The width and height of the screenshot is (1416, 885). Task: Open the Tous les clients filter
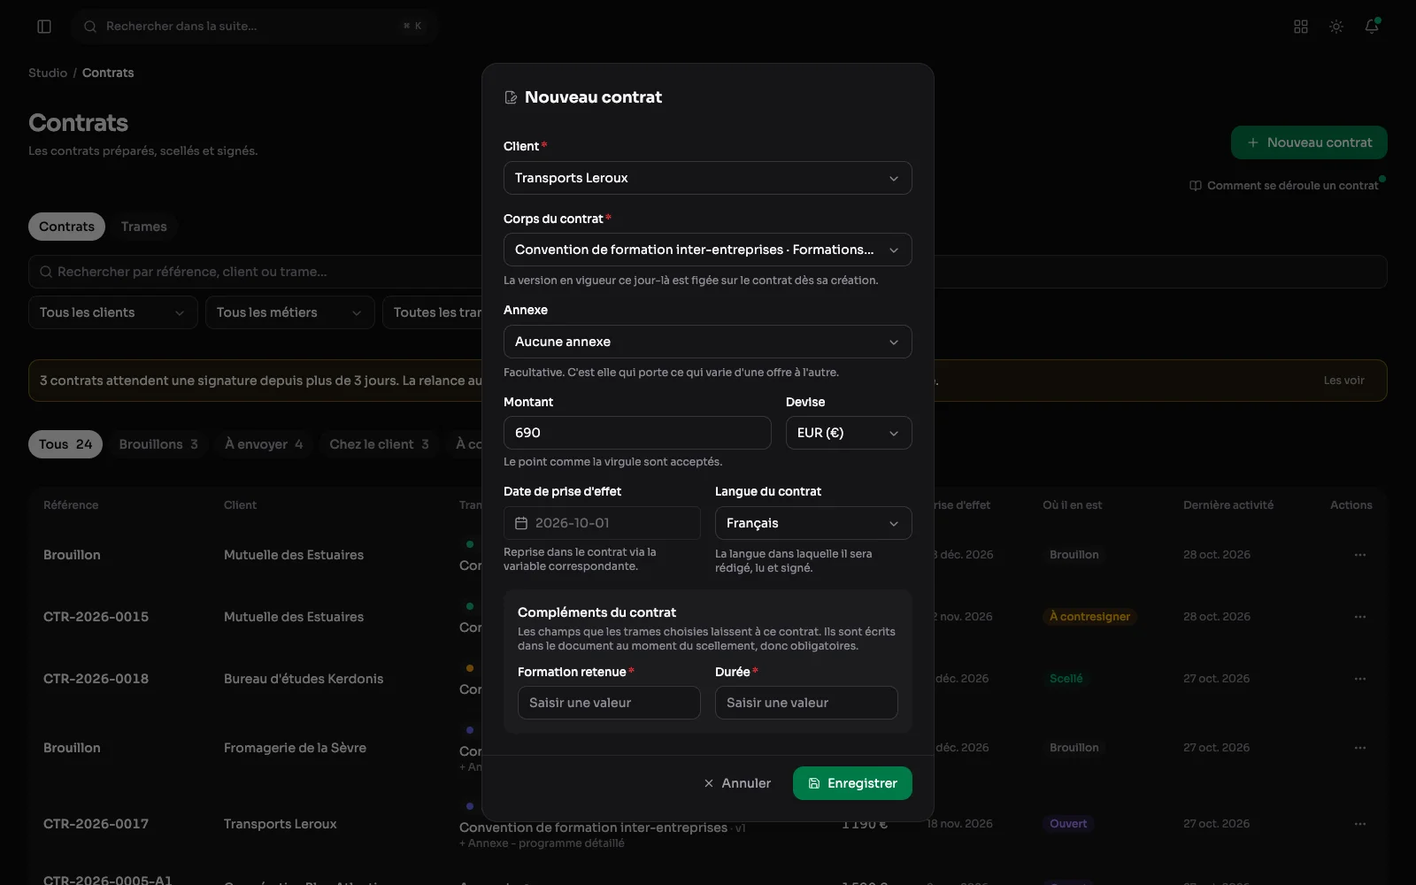(x=112, y=312)
